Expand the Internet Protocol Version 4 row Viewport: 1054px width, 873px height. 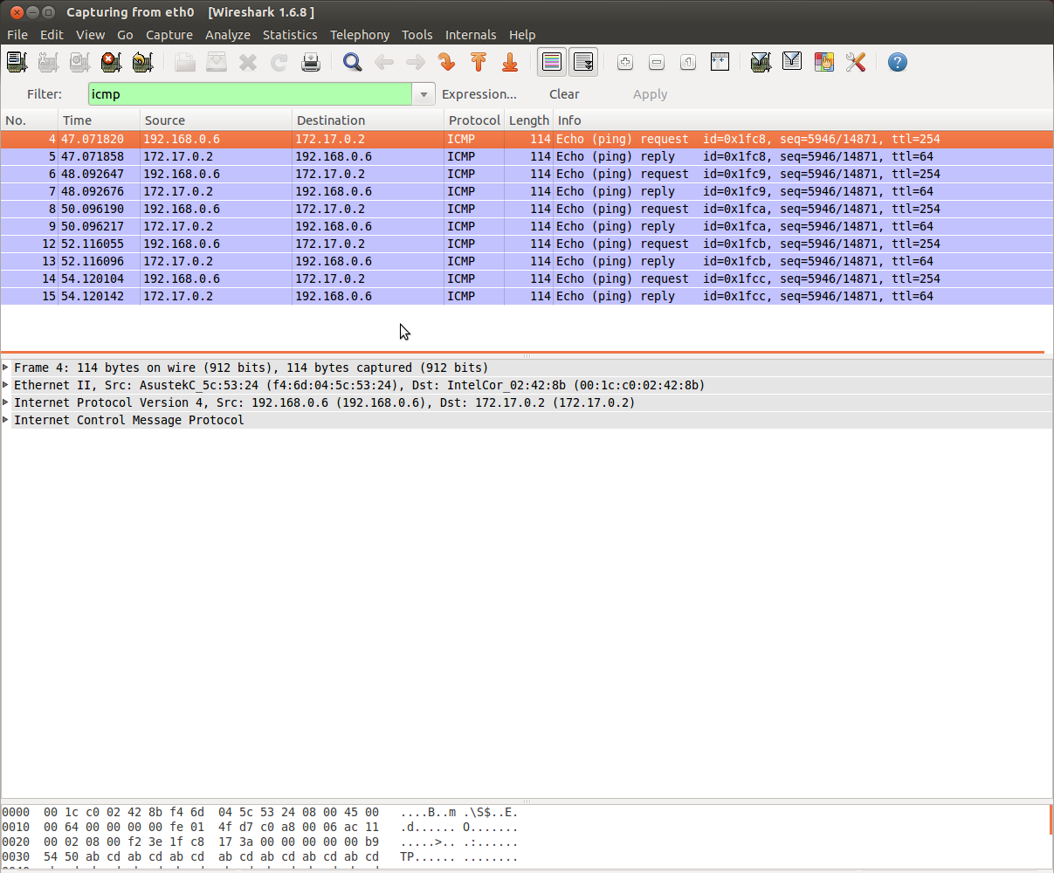[x=6, y=402]
